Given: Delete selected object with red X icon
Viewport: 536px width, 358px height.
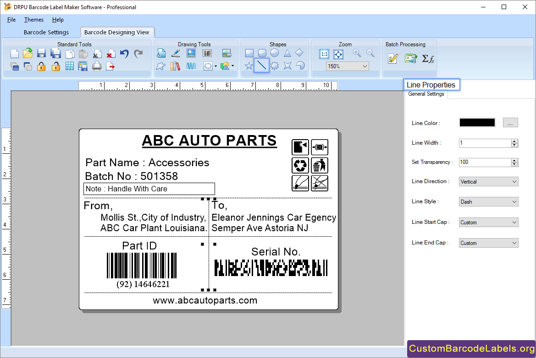Looking at the screenshot, I should 111,54.
